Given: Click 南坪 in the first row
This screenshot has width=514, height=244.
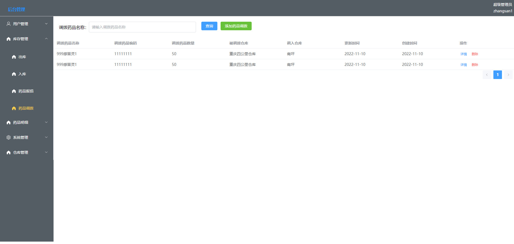Looking at the screenshot, I should tap(291, 54).
